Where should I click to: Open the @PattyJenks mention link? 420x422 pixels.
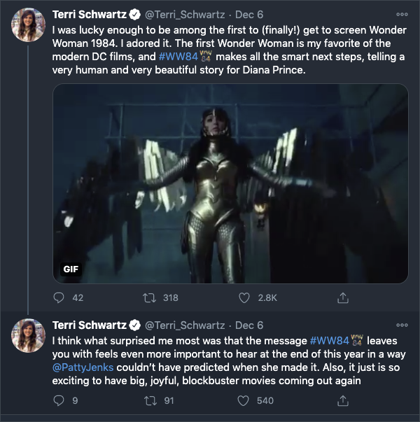pos(83,367)
